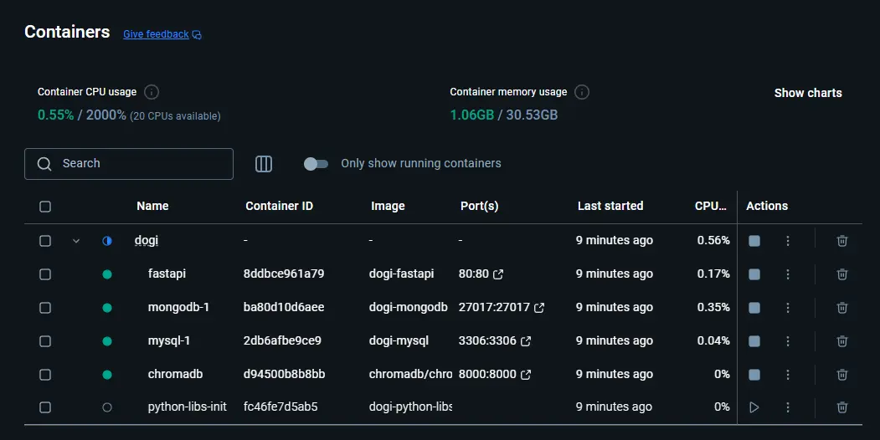Open the fastapi container name
Image resolution: width=880 pixels, height=440 pixels.
167,274
